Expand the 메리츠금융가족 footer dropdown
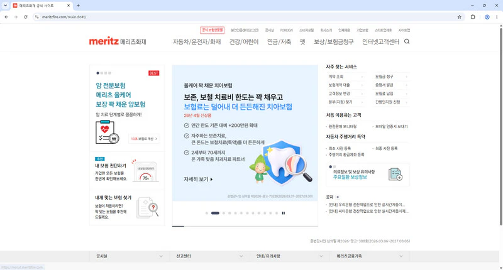The height and width of the screenshot is (270, 503). tap(370, 256)
